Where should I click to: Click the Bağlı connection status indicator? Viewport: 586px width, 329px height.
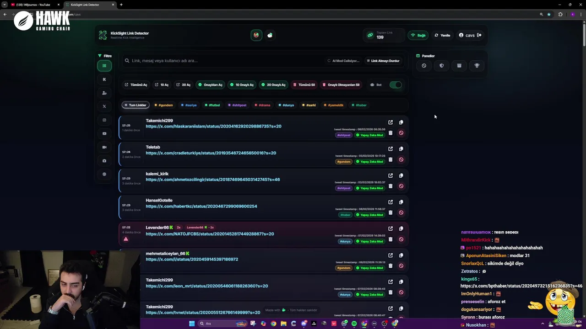tap(418, 35)
